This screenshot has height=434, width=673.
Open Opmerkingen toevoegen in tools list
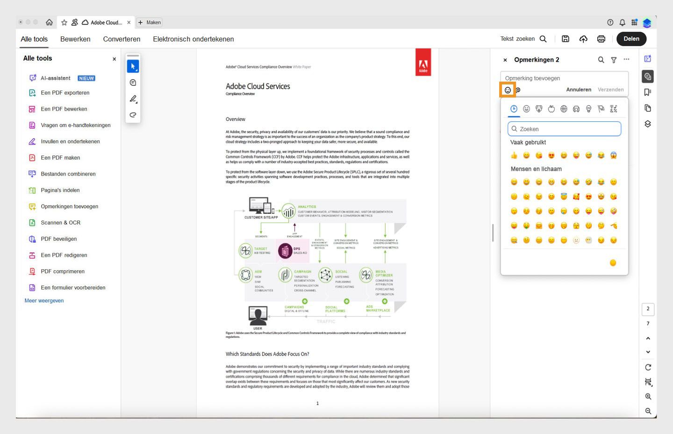point(70,206)
